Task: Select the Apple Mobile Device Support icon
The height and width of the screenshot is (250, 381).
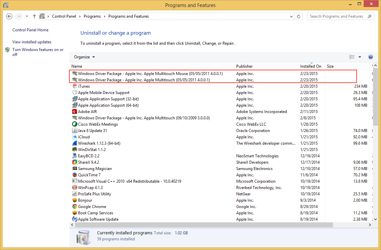Action: tap(75, 92)
